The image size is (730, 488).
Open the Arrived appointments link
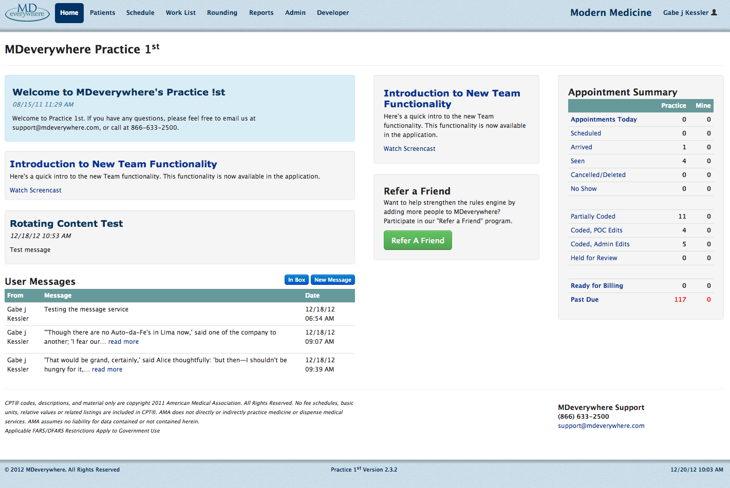click(x=582, y=147)
